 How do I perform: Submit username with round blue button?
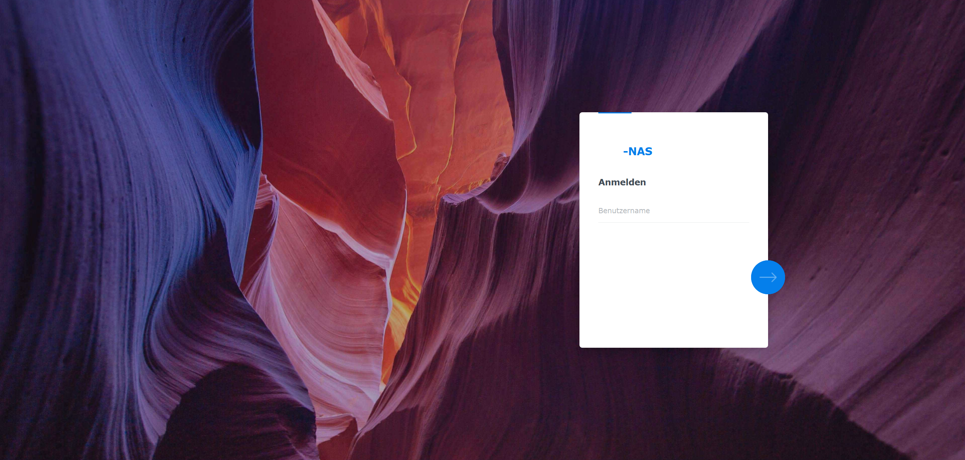point(768,277)
